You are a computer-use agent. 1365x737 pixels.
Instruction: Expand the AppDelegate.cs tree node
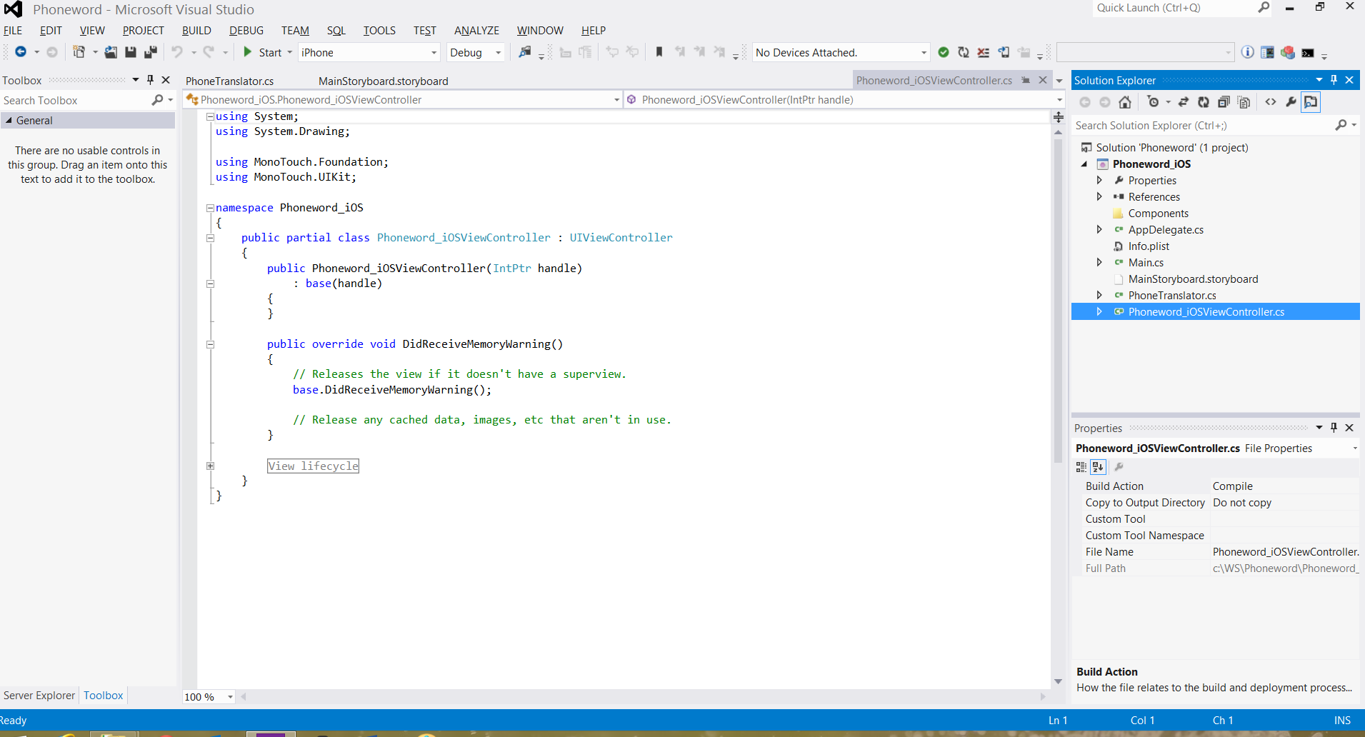point(1099,230)
